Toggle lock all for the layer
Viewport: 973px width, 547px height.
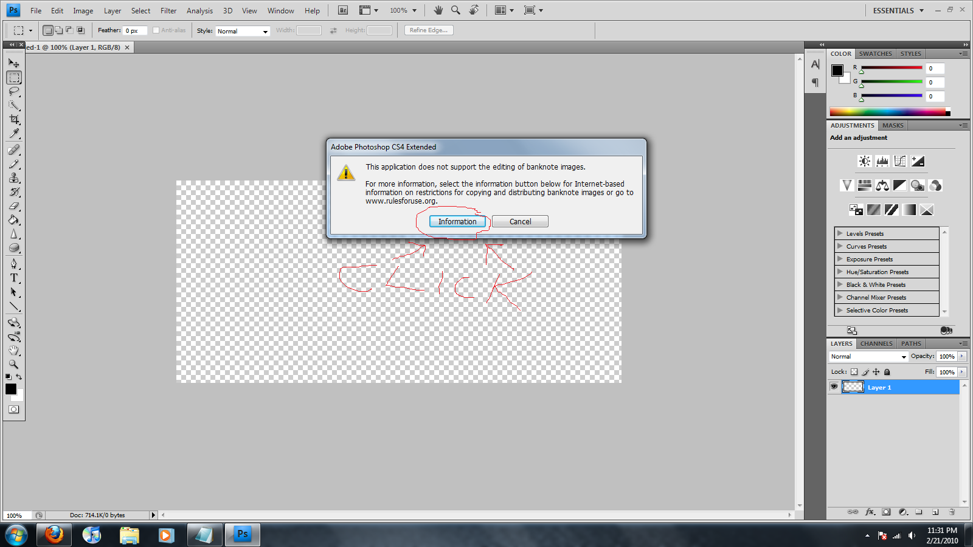click(887, 372)
